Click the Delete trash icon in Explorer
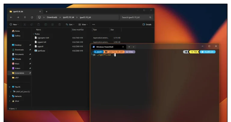231x122 pixels. click(60, 24)
